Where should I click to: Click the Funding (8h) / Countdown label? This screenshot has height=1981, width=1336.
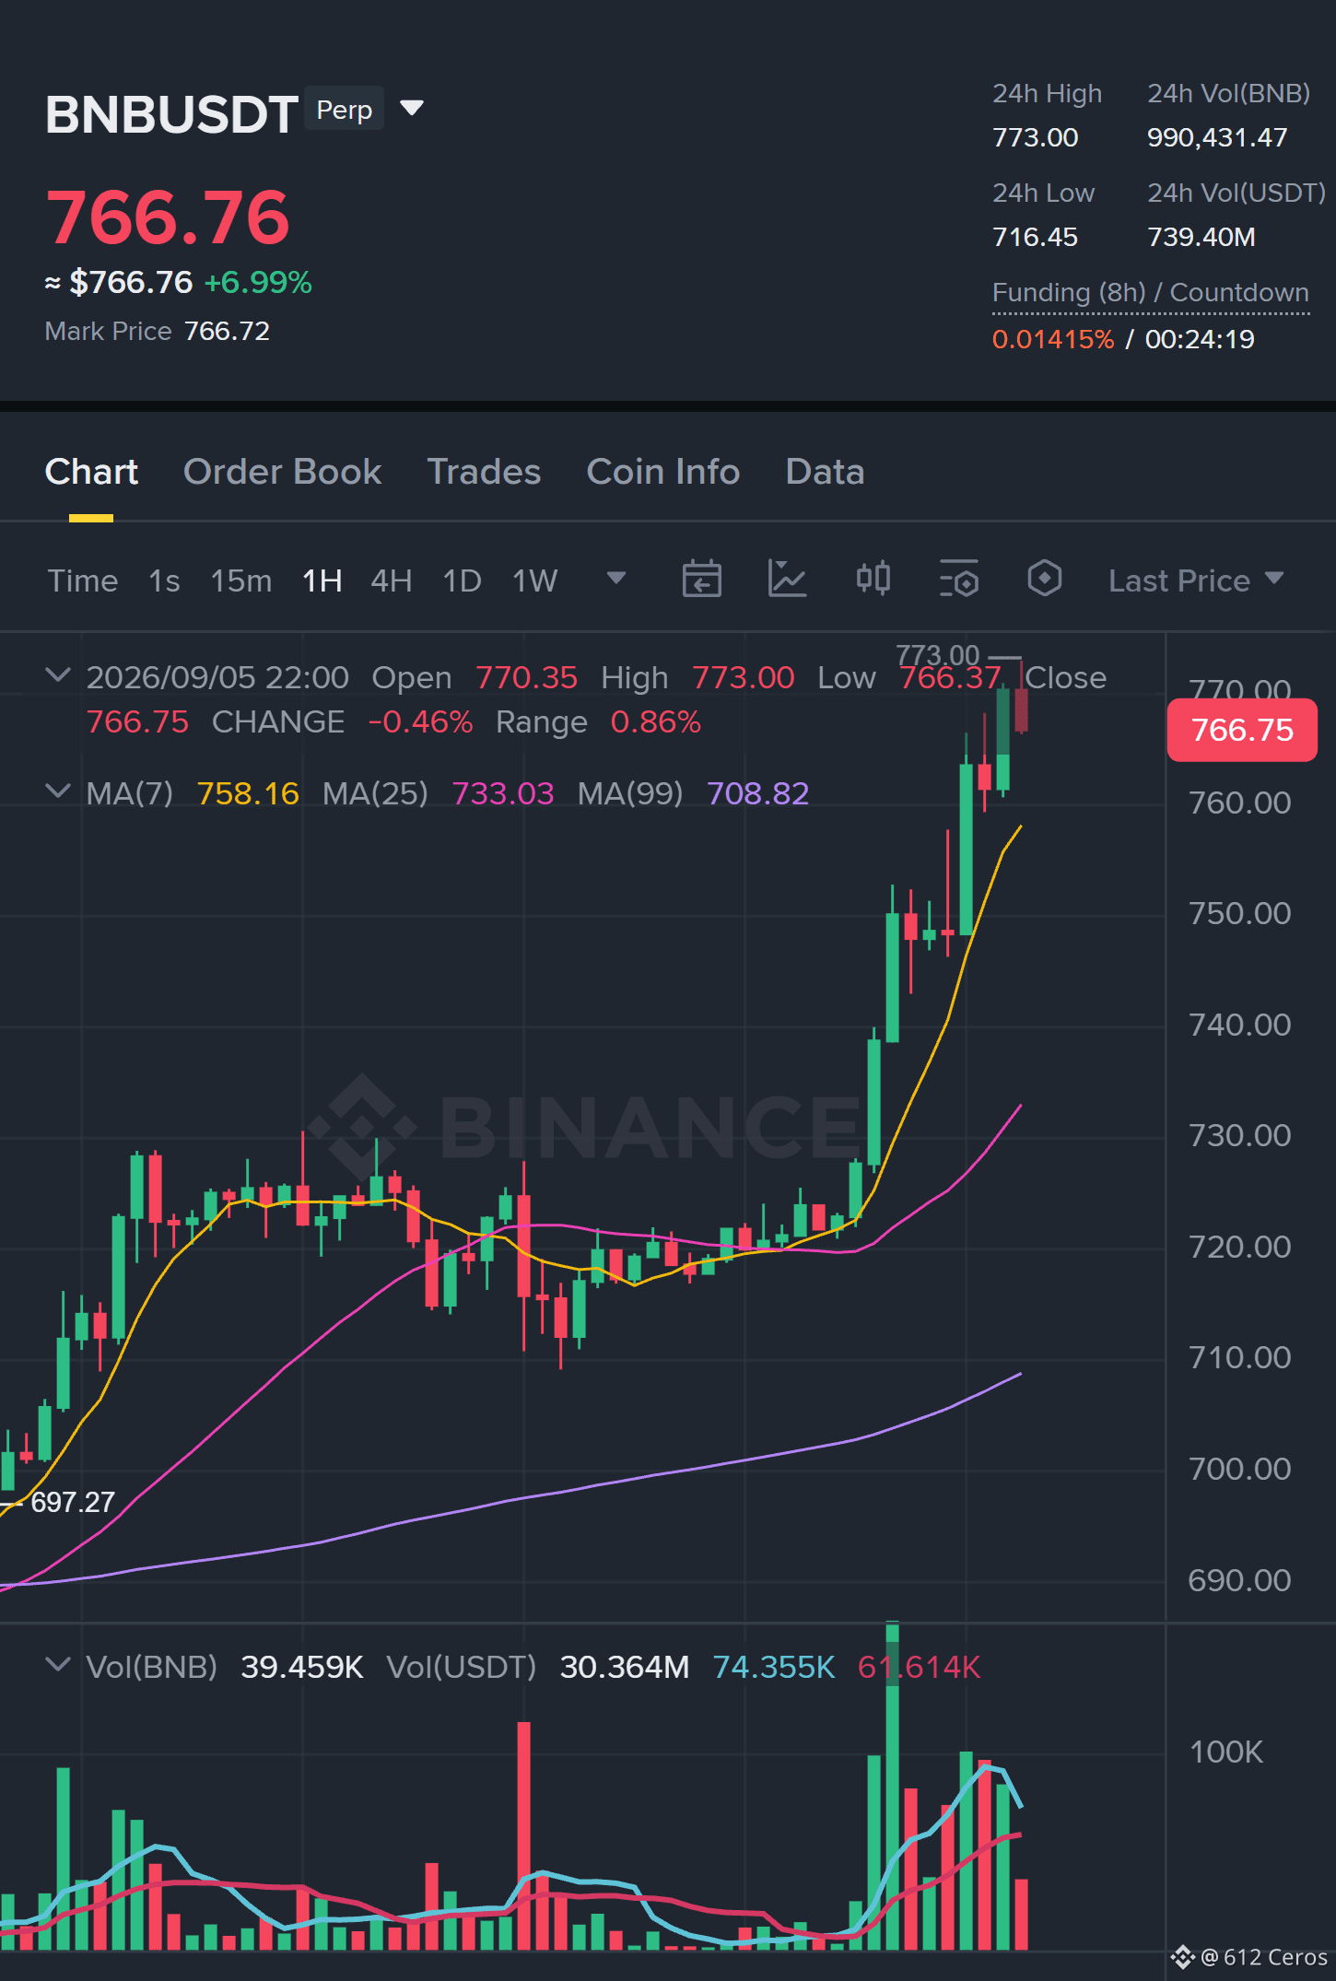pyautogui.click(x=1151, y=293)
